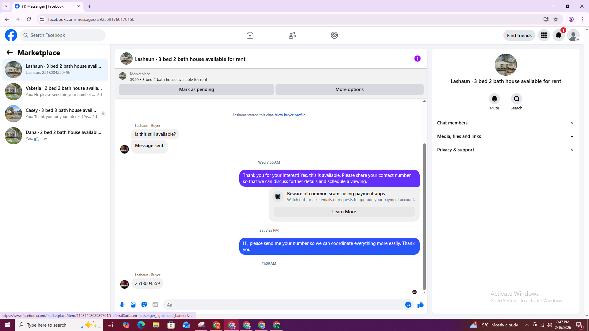Open the account profile avatar menu
The height and width of the screenshot is (331, 589).
point(573,35)
